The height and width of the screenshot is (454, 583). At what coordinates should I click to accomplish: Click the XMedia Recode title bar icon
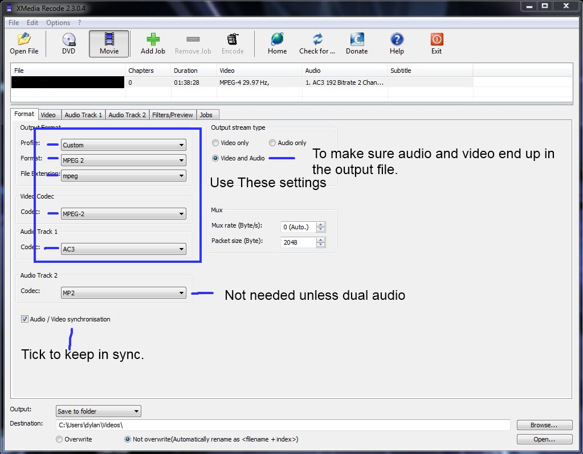(x=9, y=8)
